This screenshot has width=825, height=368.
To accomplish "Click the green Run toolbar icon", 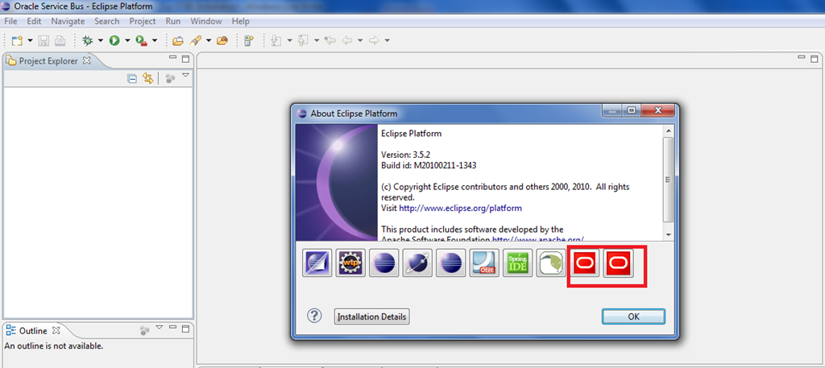I will (114, 40).
